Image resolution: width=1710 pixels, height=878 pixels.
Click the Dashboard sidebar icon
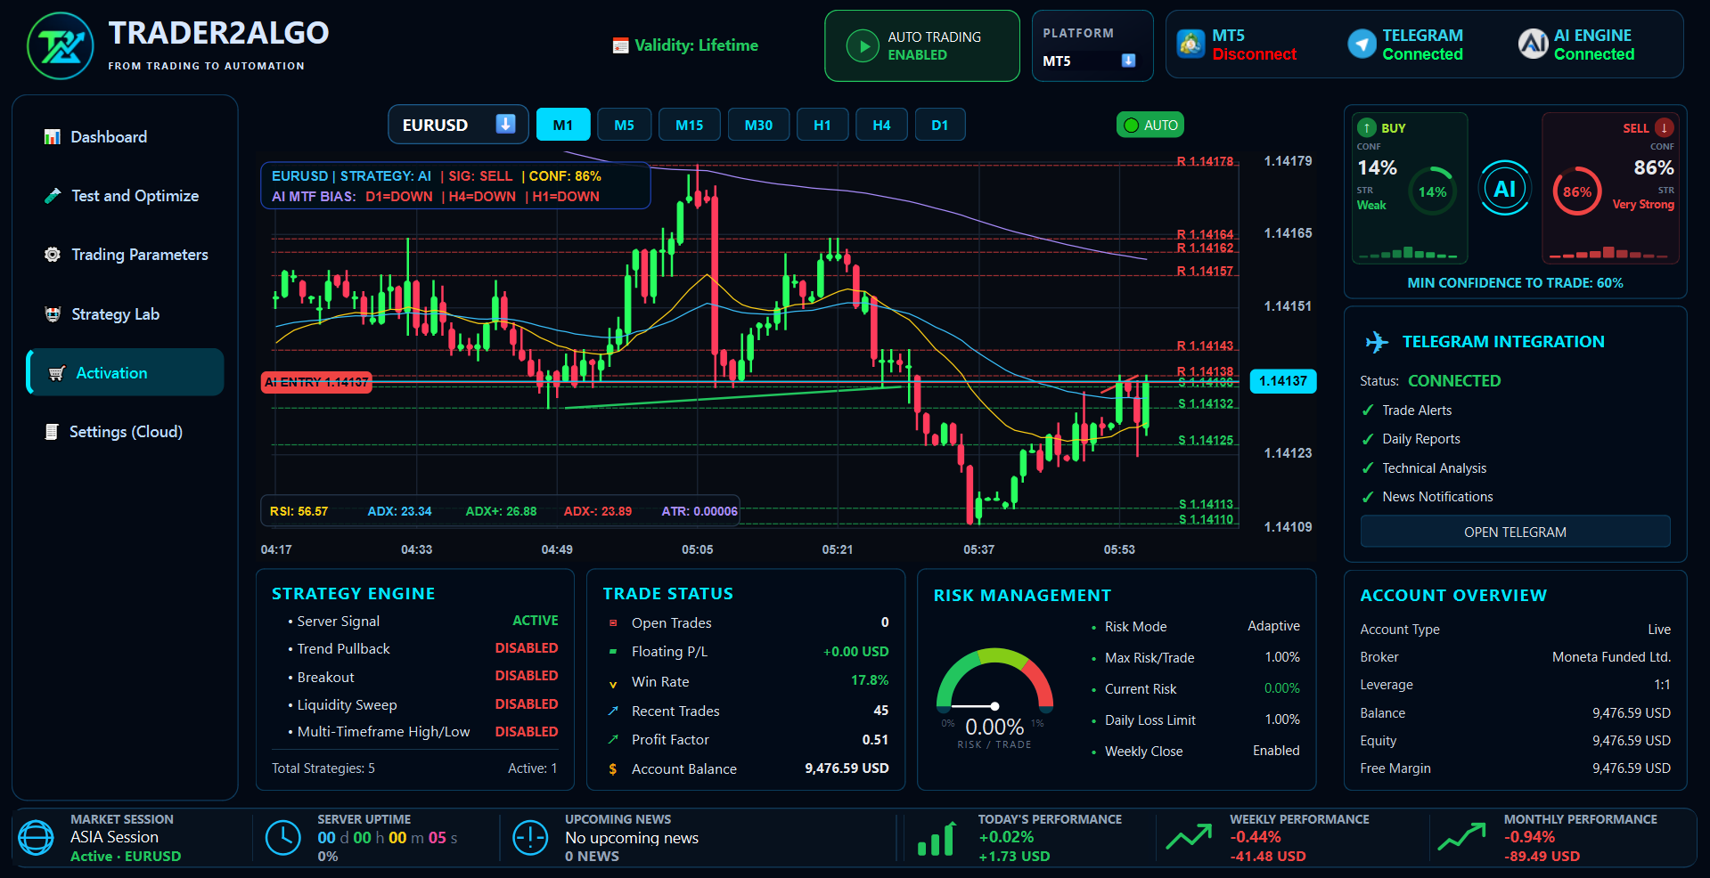53,137
